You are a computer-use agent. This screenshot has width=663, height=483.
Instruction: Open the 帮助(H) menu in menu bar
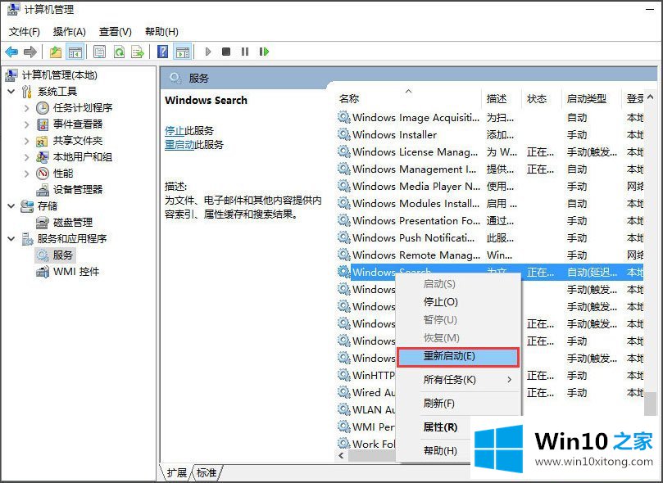161,32
